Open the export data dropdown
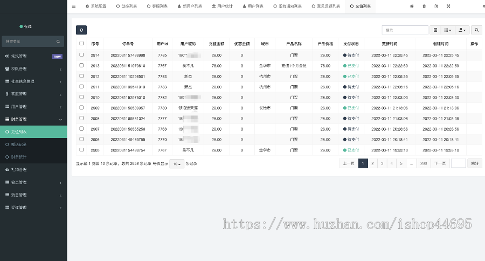485x261 pixels. point(462,30)
